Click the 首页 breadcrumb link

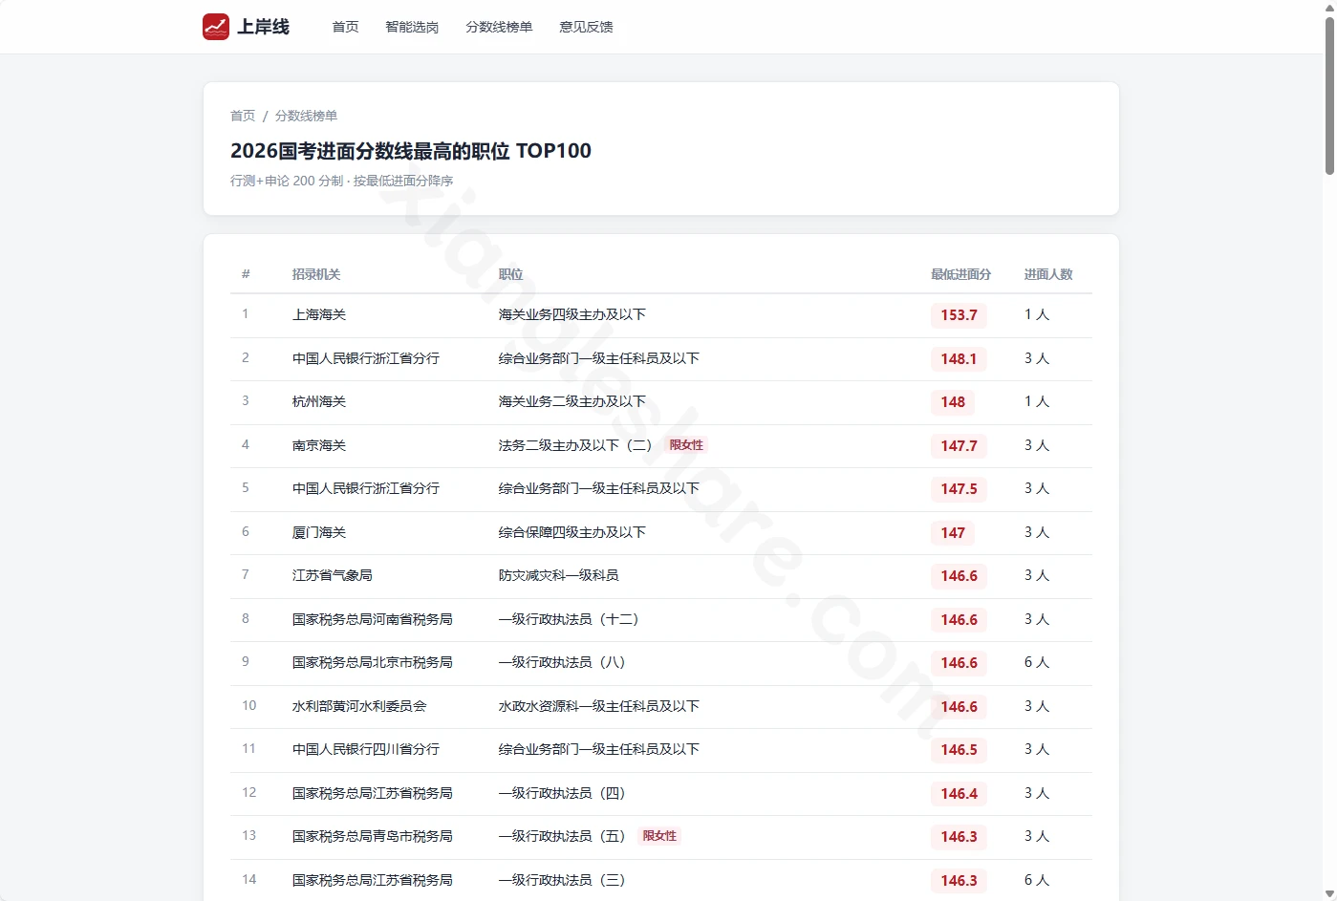pyautogui.click(x=243, y=116)
